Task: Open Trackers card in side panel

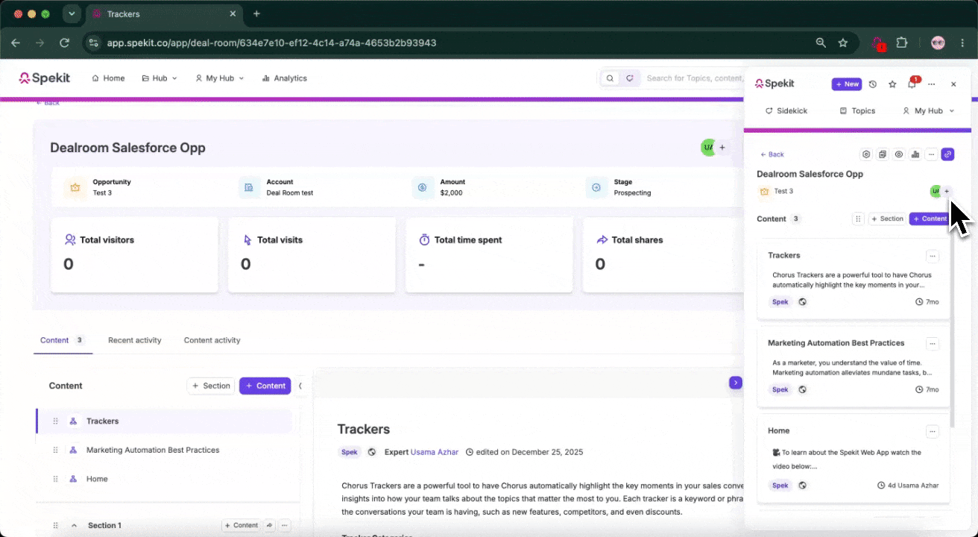Action: point(854,280)
